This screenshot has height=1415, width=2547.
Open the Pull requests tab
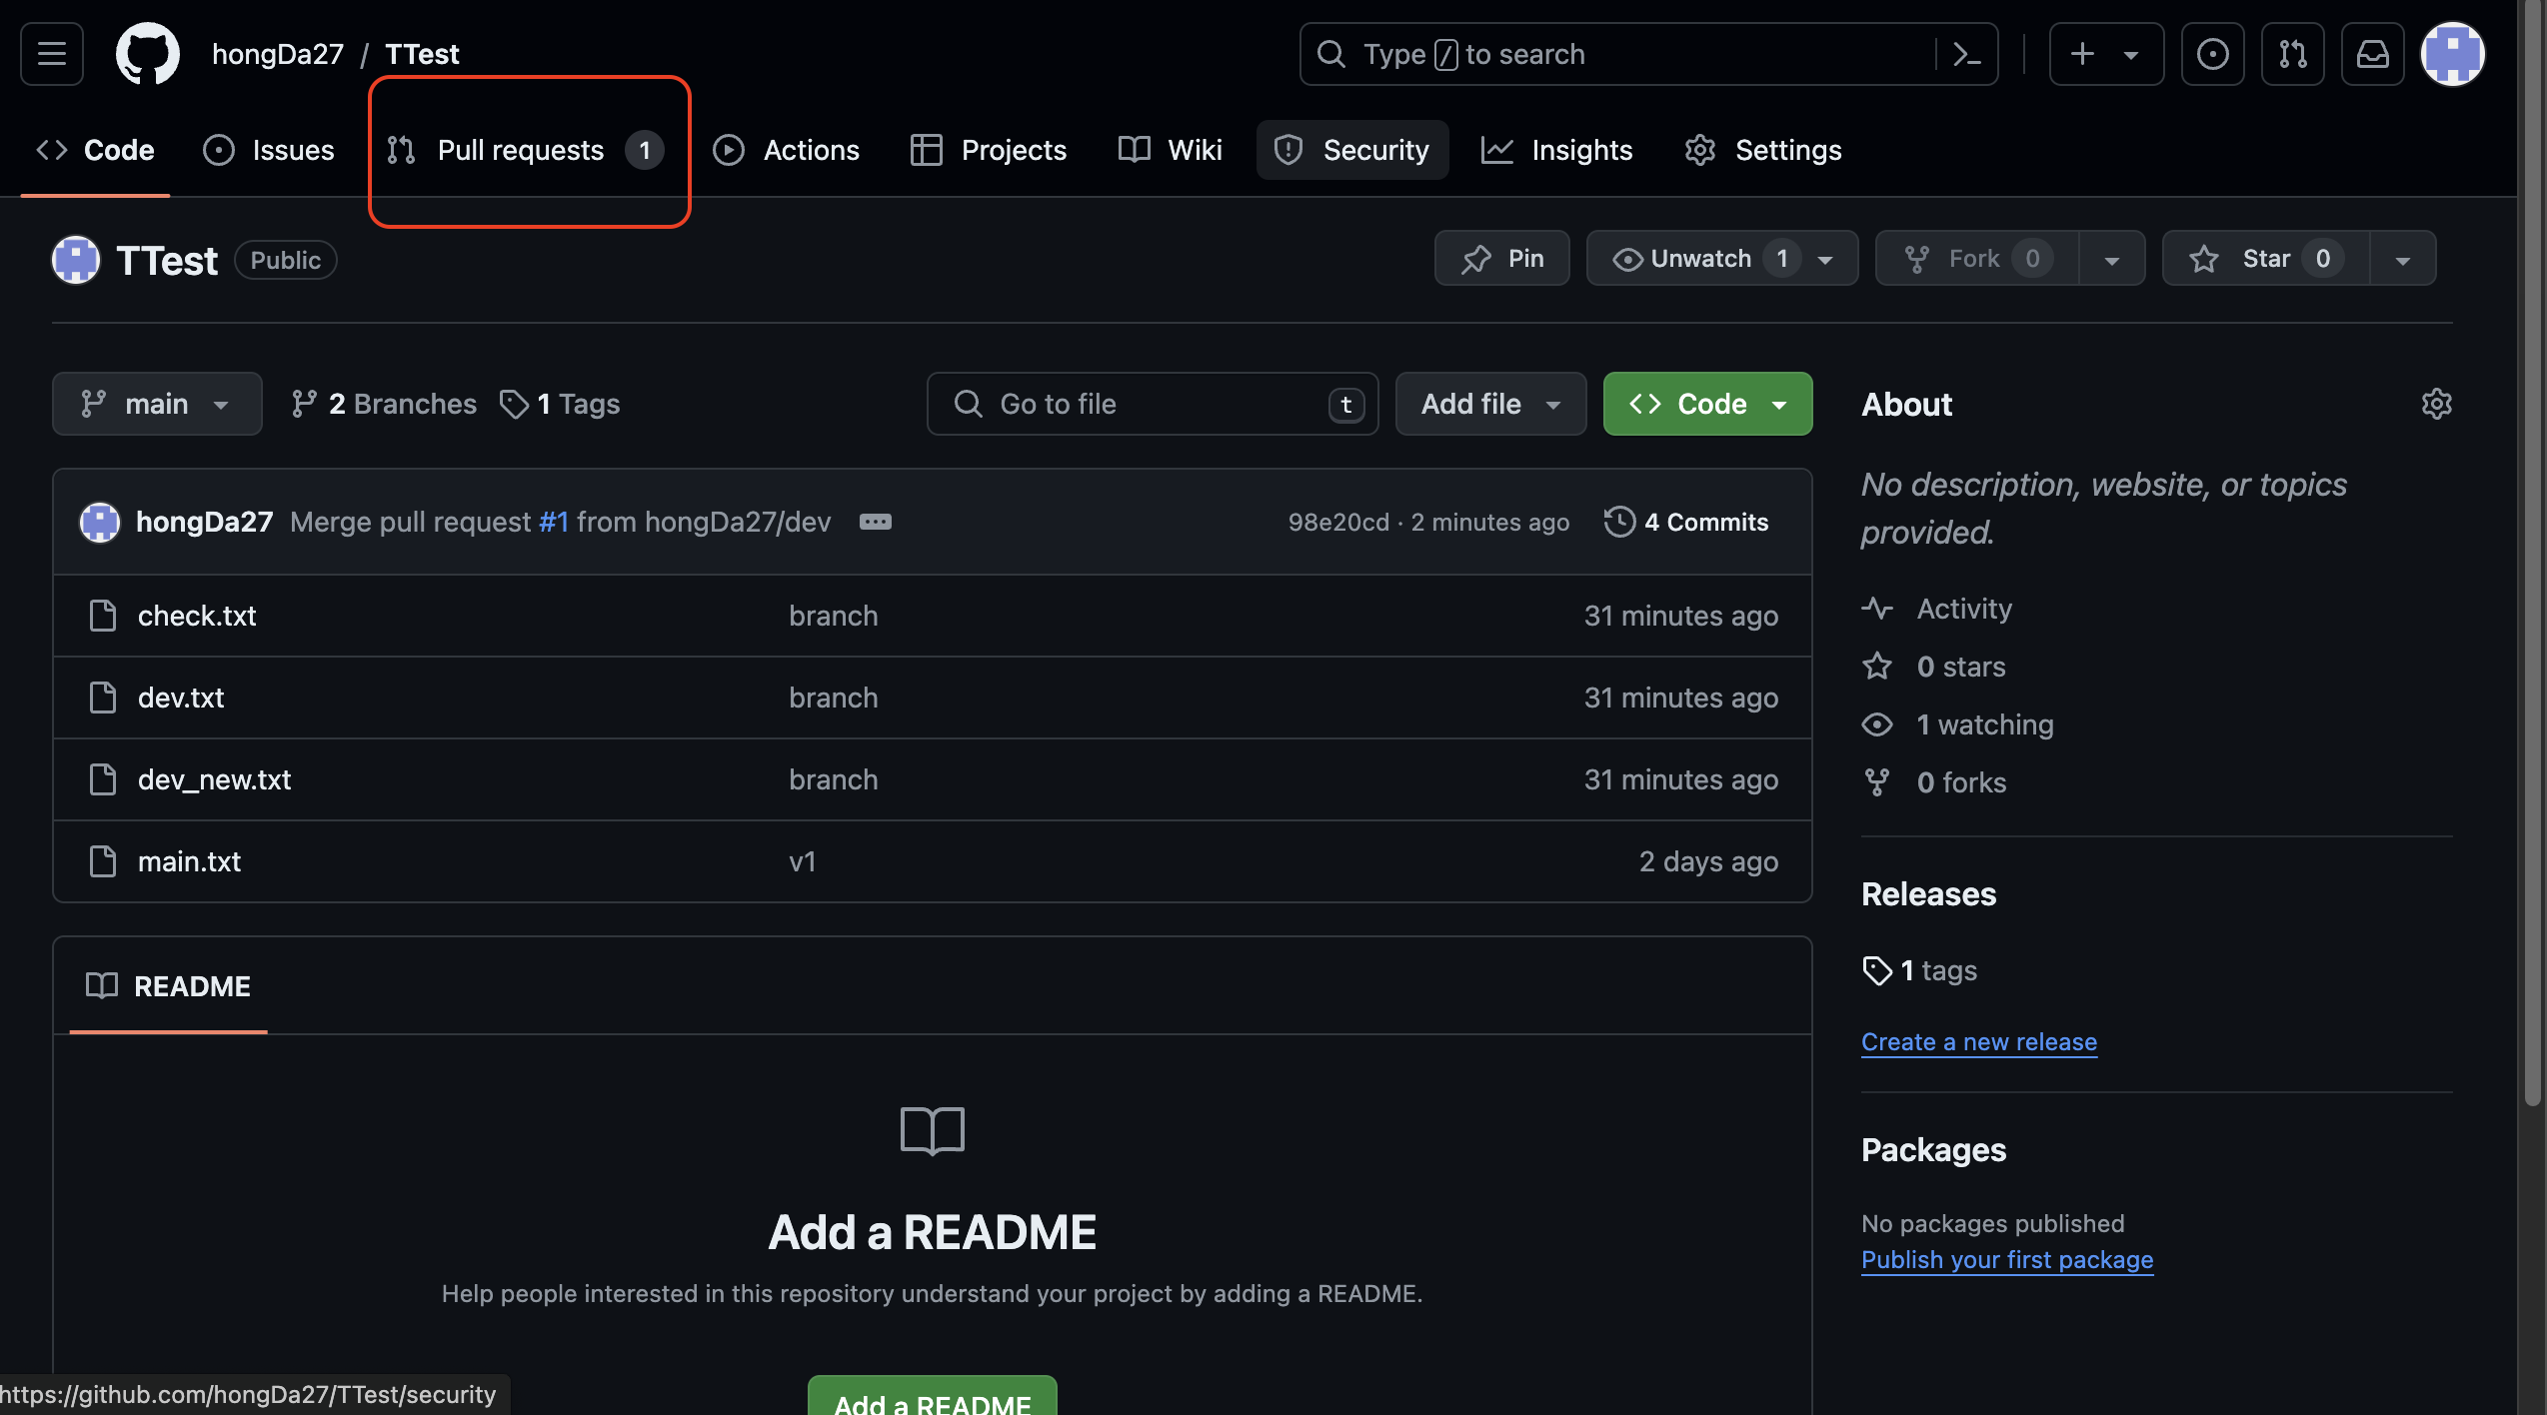tap(526, 150)
